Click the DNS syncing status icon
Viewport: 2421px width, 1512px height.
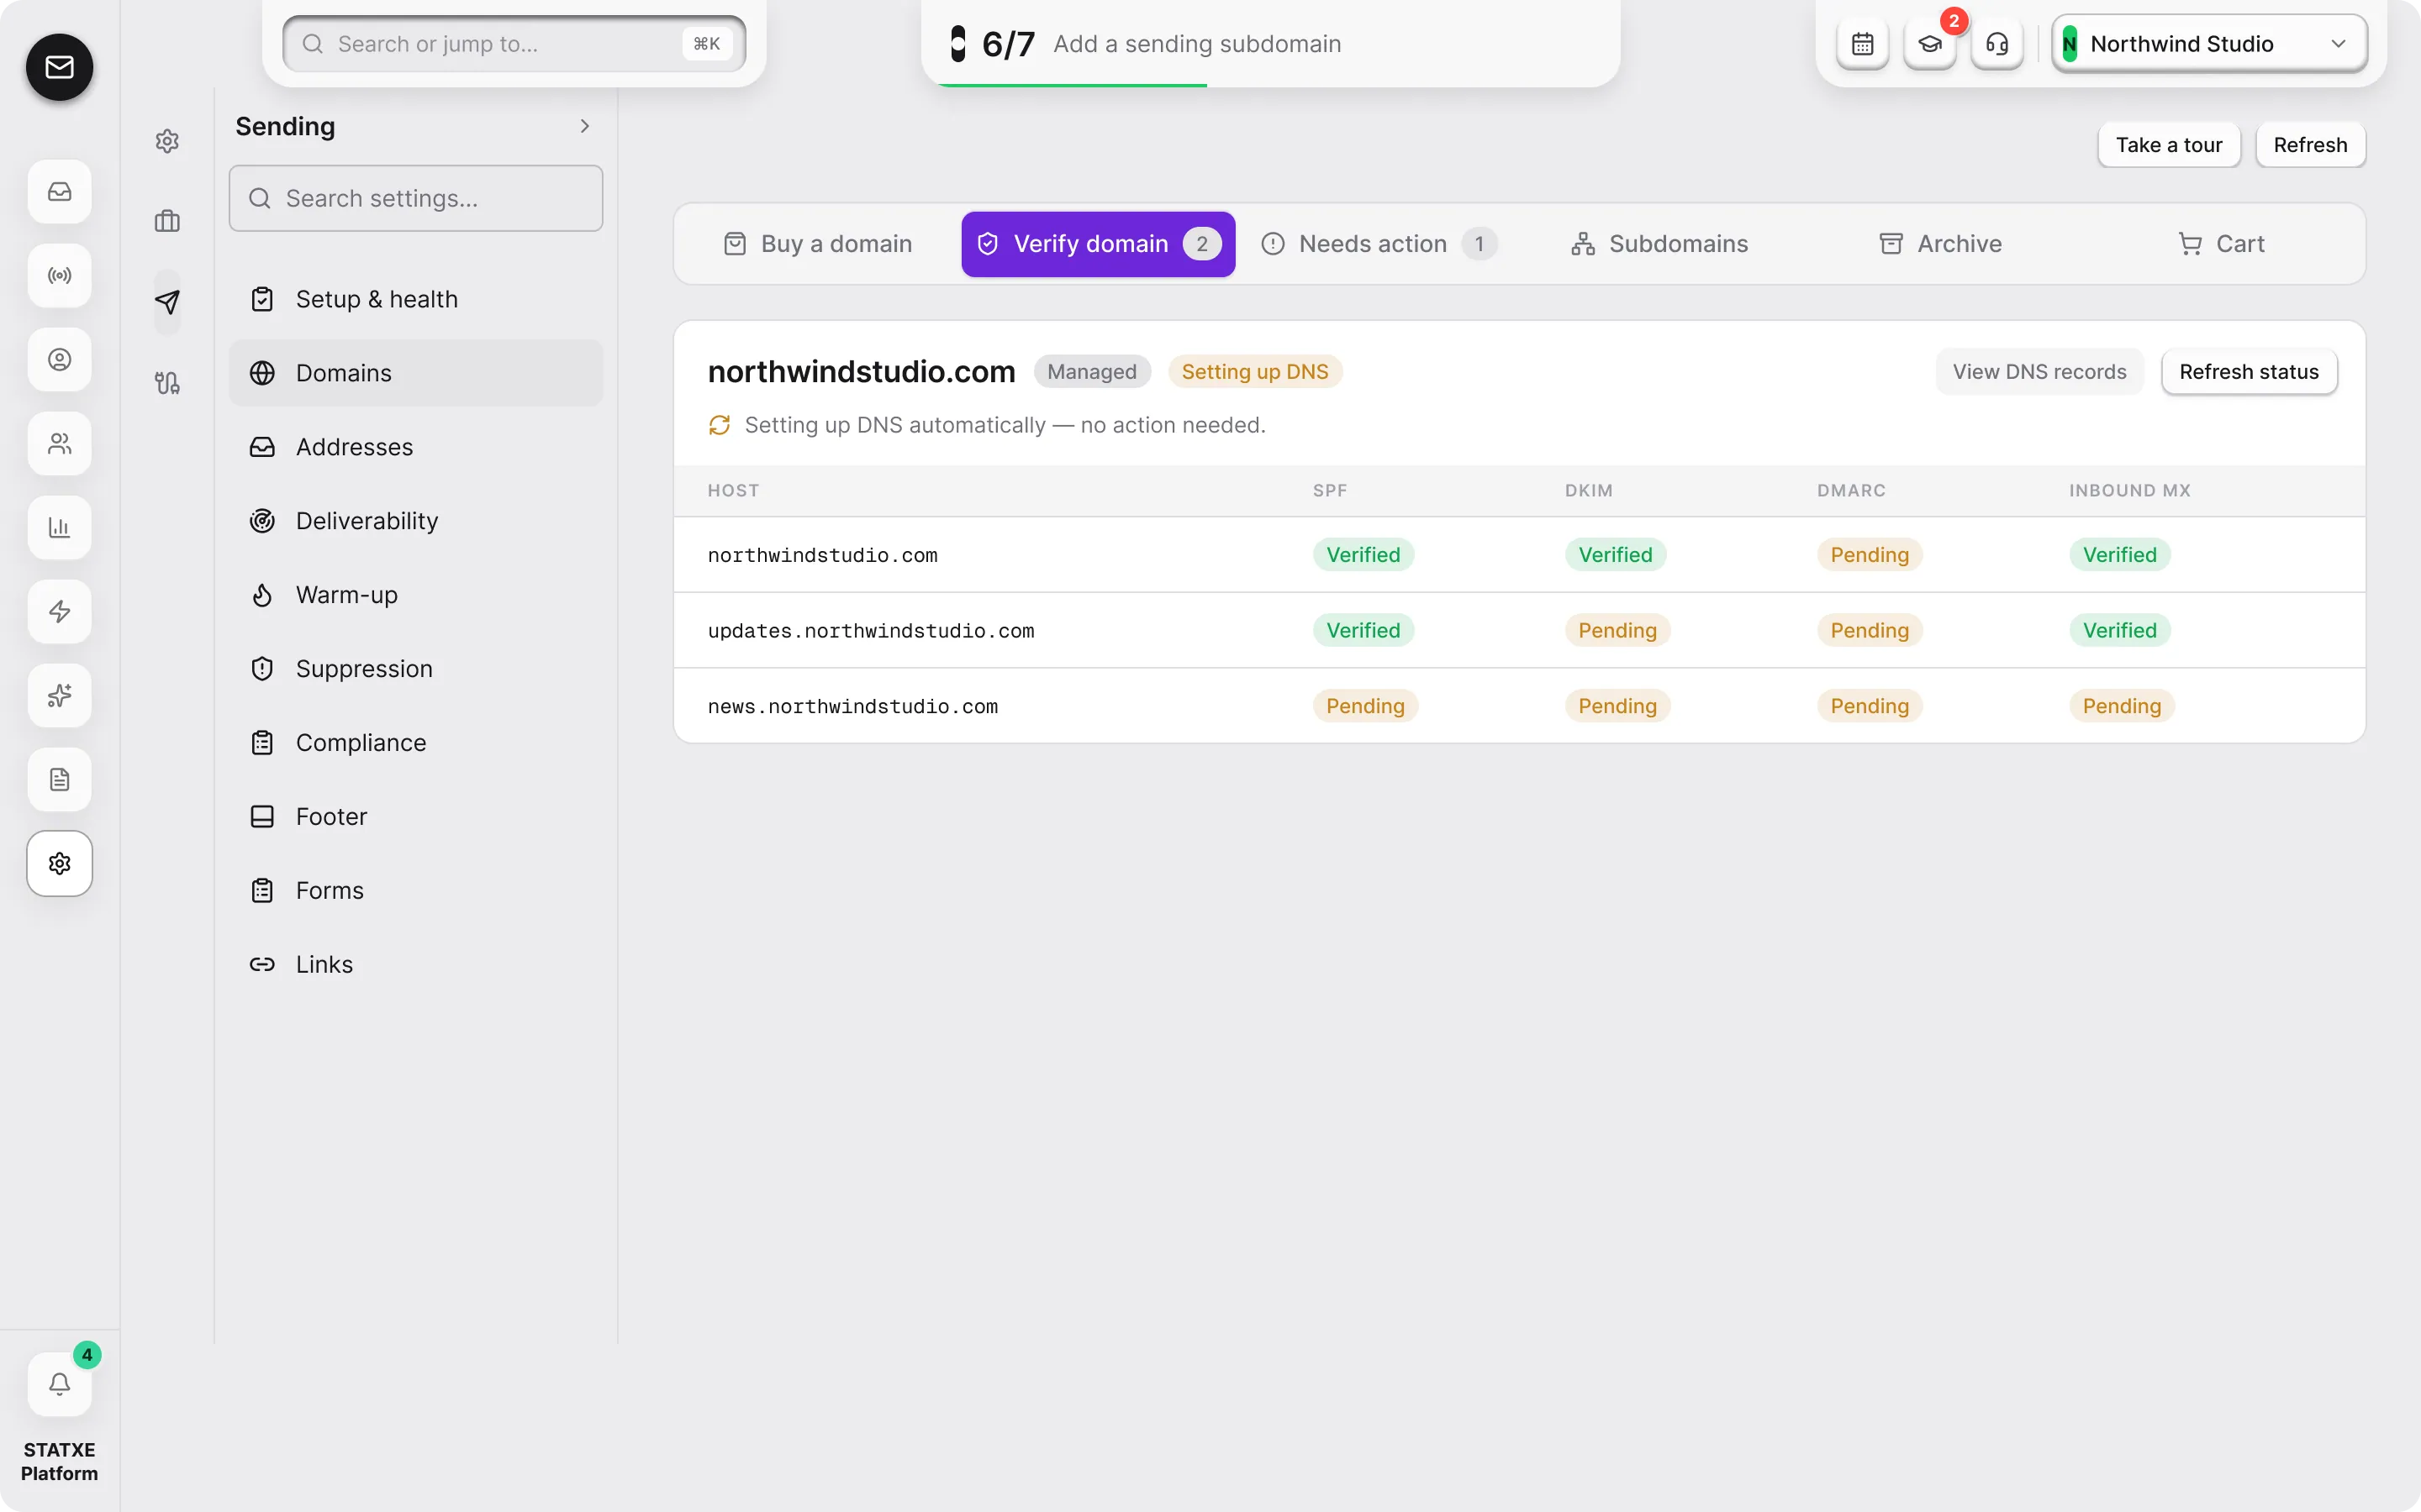click(x=720, y=425)
